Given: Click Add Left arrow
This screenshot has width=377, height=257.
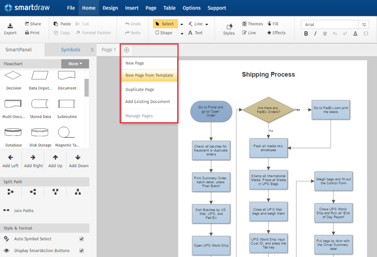Looking at the screenshot, I should [10, 158].
